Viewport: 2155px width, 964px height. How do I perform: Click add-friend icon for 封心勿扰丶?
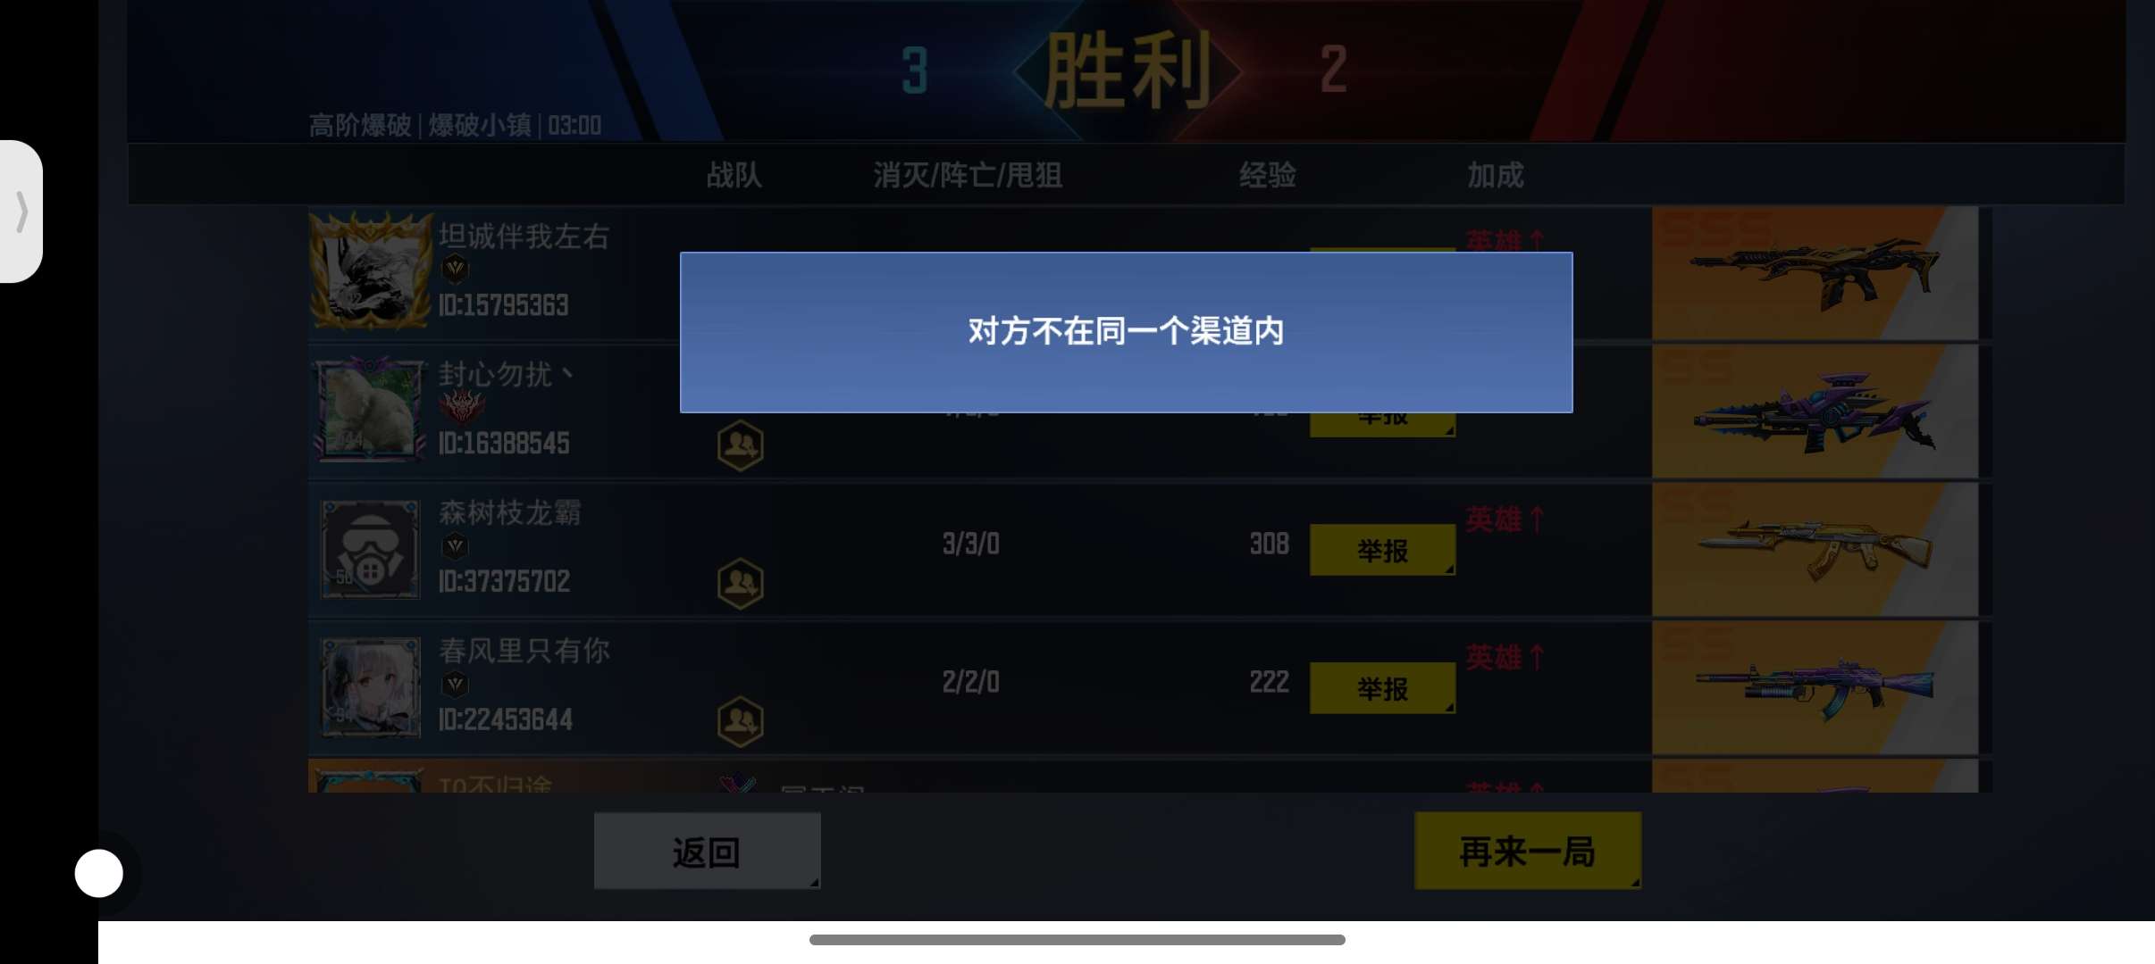point(740,445)
